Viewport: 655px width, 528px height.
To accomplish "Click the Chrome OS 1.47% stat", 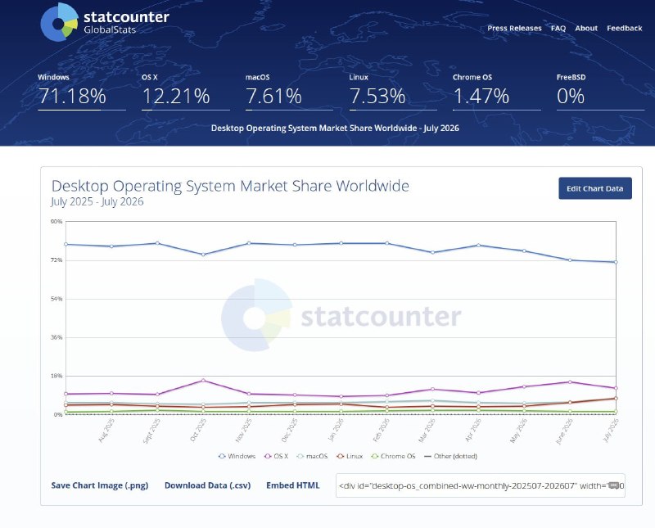I will (497, 92).
